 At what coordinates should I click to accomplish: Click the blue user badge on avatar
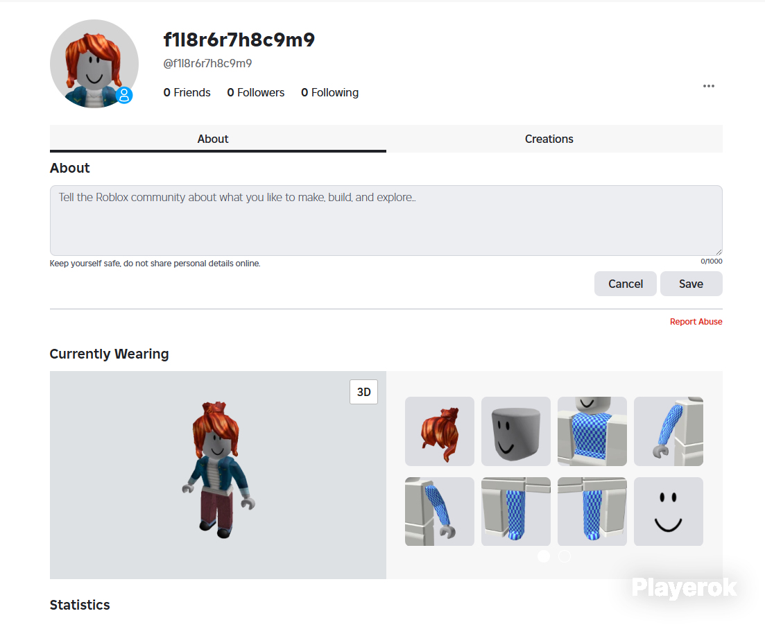tap(124, 94)
